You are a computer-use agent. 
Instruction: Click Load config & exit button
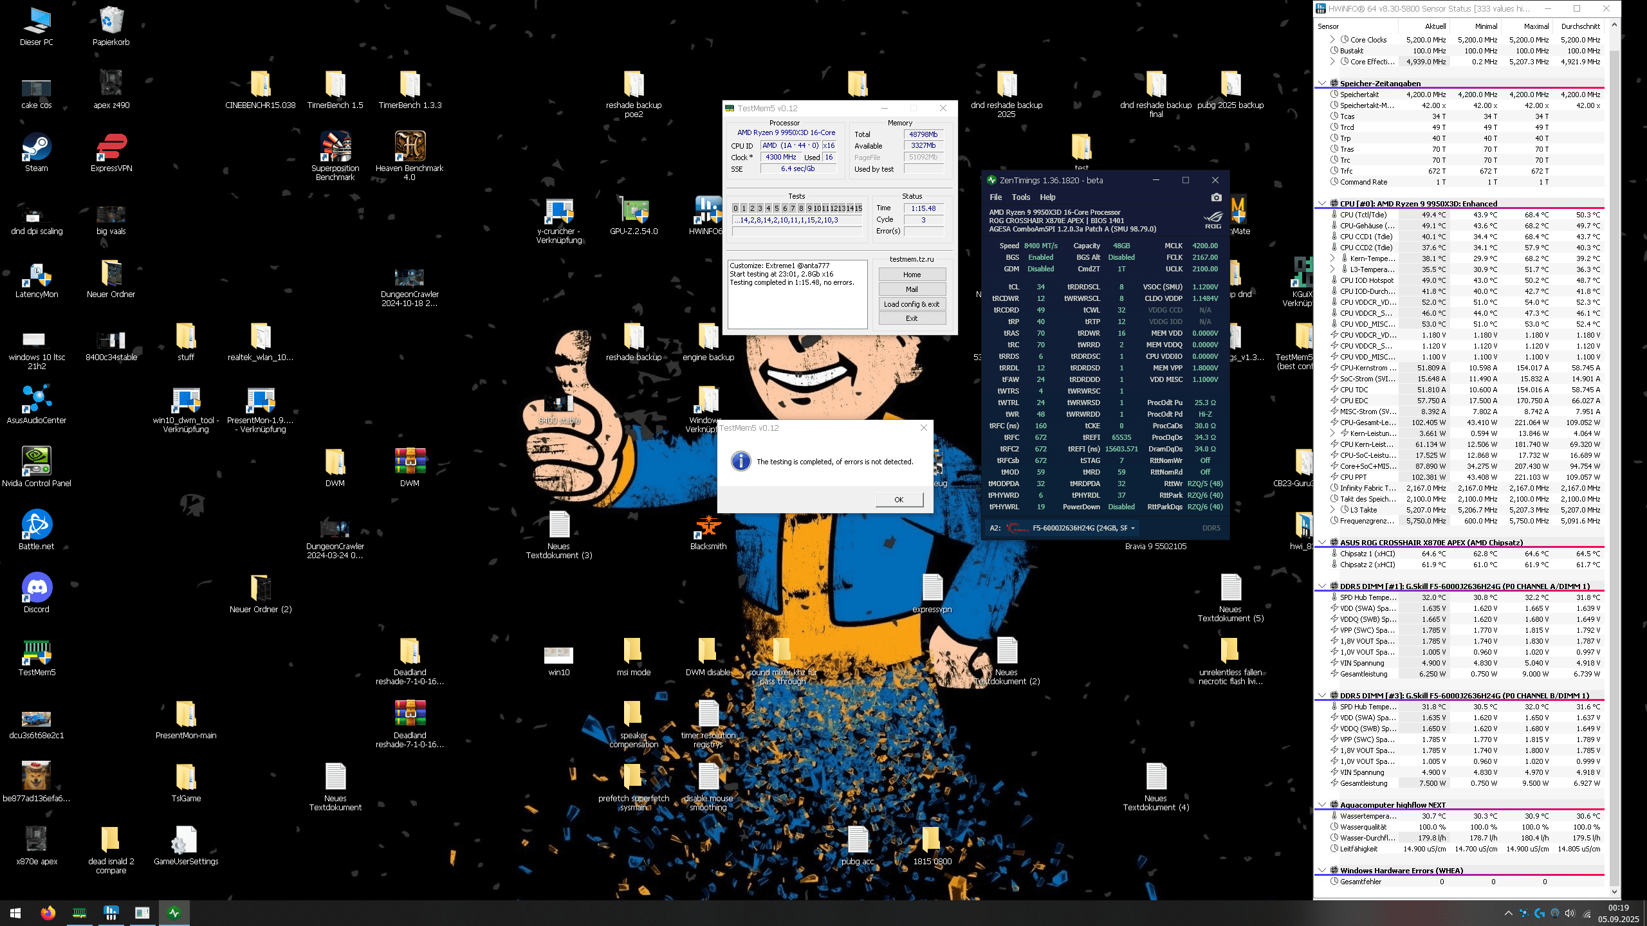coord(911,304)
